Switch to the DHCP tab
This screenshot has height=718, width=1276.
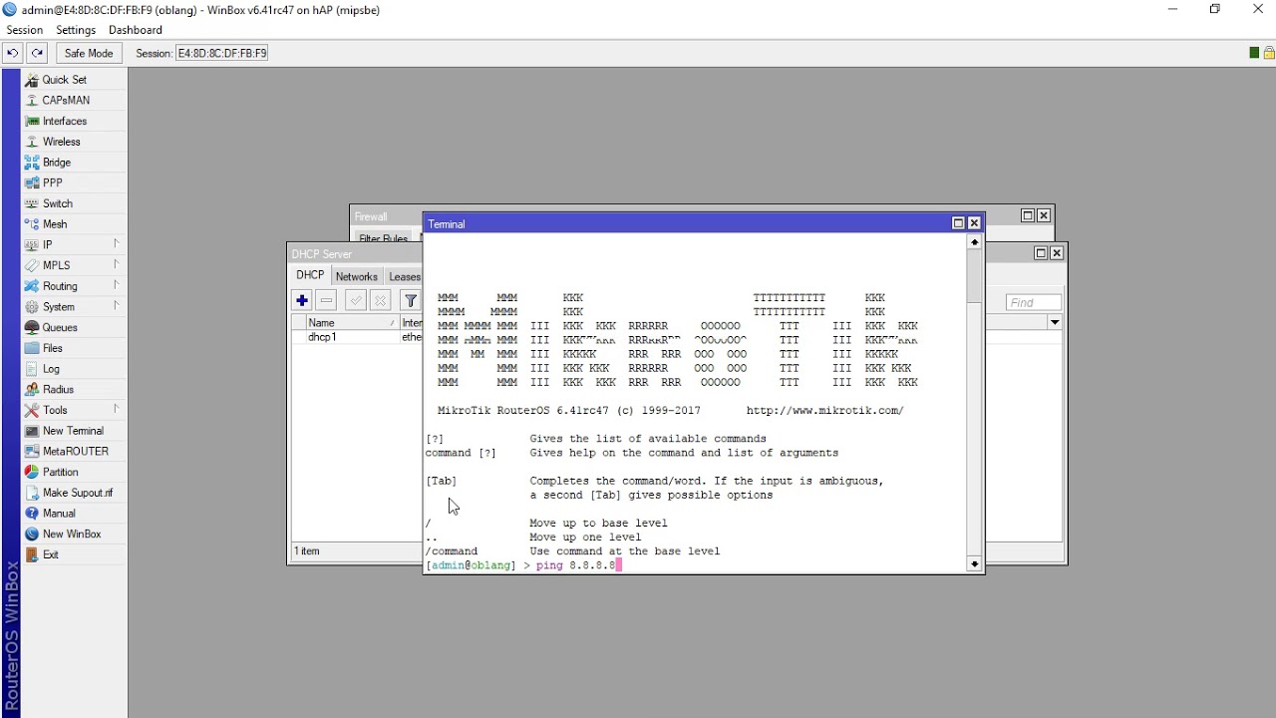click(x=310, y=275)
